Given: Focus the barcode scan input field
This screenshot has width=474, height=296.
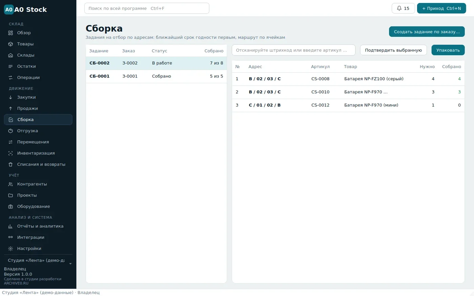Looking at the screenshot, I should click(294, 50).
